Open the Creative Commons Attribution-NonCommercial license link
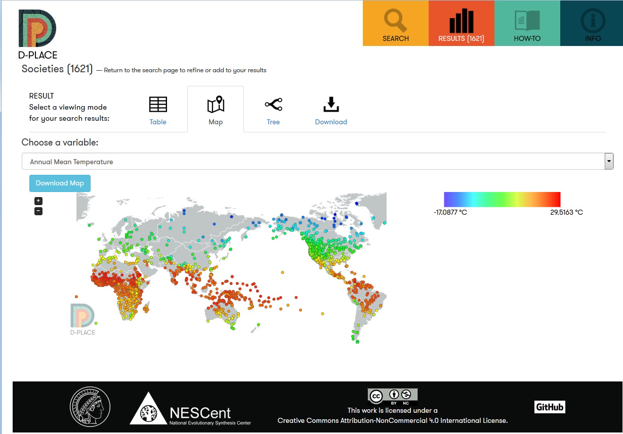This screenshot has width=623, height=434. (392, 420)
